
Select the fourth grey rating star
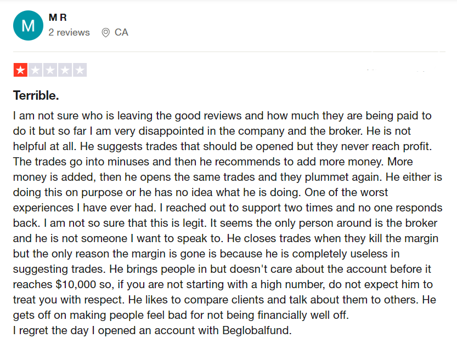(x=65, y=70)
